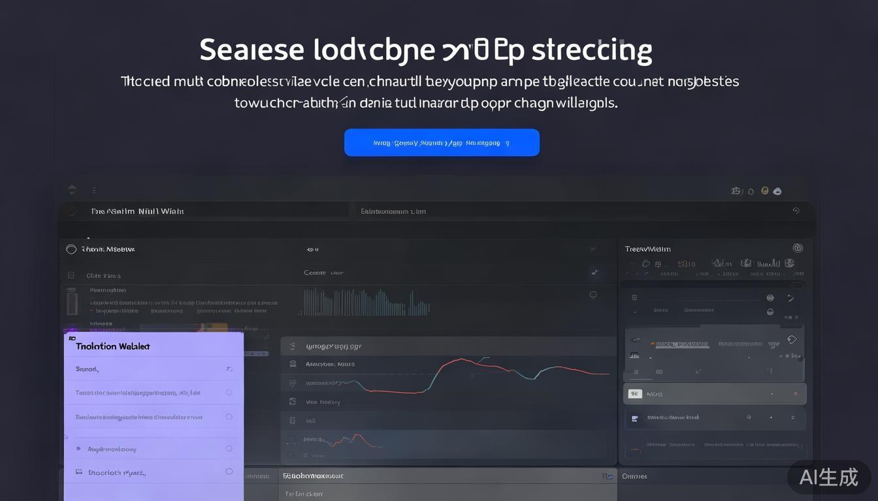Click the white cloud icon at top right
This screenshot has width=878, height=501.
click(777, 191)
